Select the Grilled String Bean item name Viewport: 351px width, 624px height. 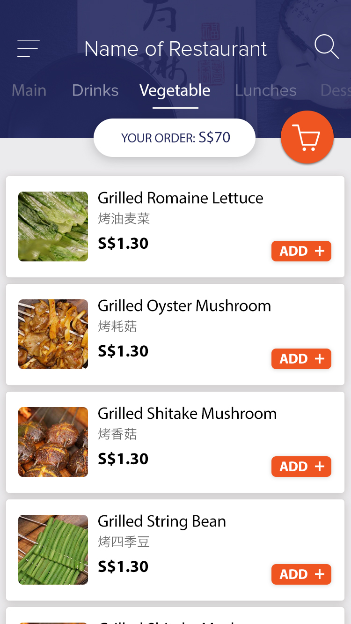(x=161, y=521)
